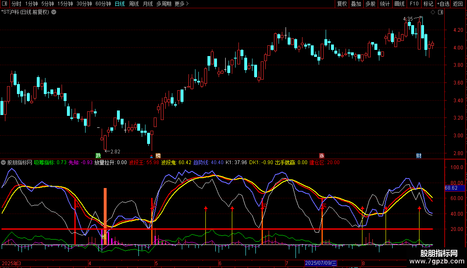
Task: Click 返回 to go back
Action: click(x=458, y=4)
